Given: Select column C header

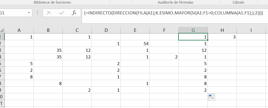Looking at the screenshot, I should pos(77,30).
